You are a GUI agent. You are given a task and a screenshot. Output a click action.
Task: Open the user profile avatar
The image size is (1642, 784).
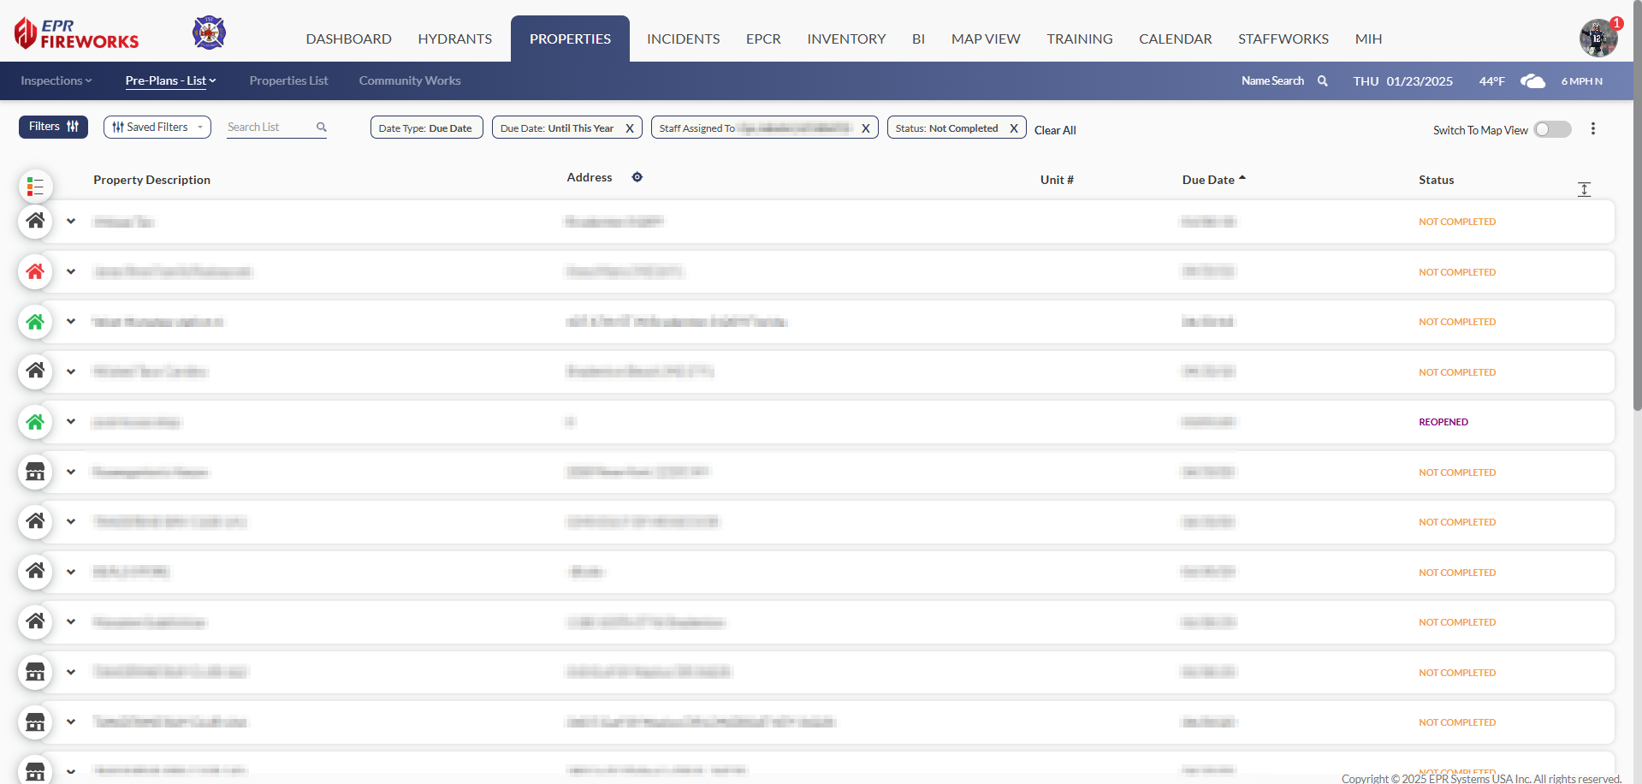tap(1598, 39)
